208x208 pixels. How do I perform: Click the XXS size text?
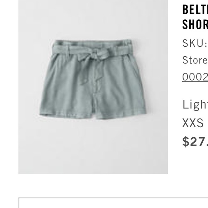pyautogui.click(x=193, y=123)
